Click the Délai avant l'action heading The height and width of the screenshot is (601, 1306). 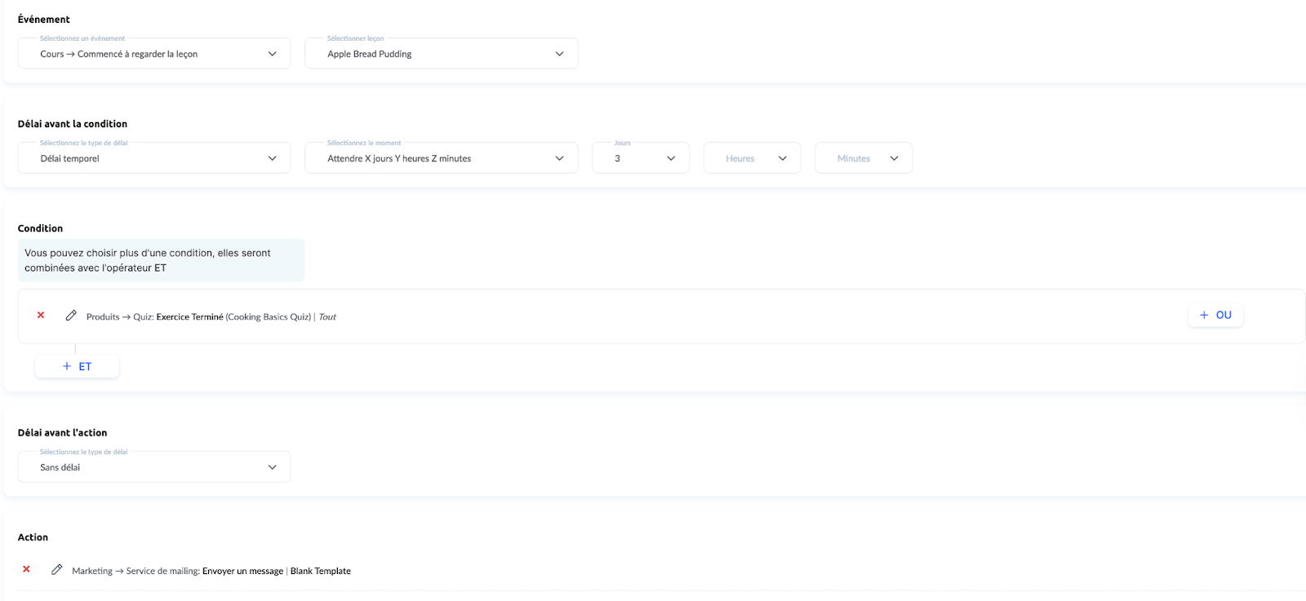coord(62,433)
